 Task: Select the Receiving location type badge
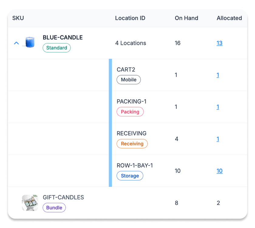click(132, 144)
